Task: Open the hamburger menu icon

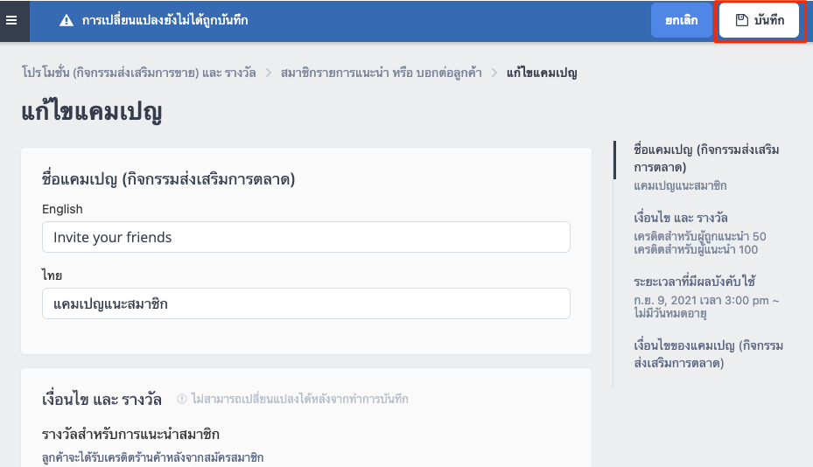Action: (11, 20)
